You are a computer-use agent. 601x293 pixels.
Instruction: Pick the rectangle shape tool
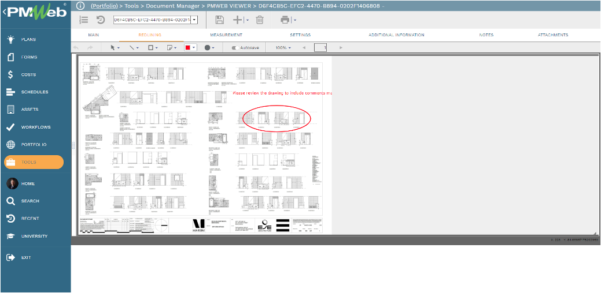tap(150, 47)
